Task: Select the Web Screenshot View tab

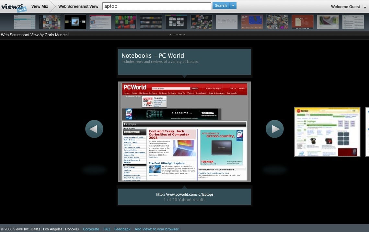Action: click(78, 6)
